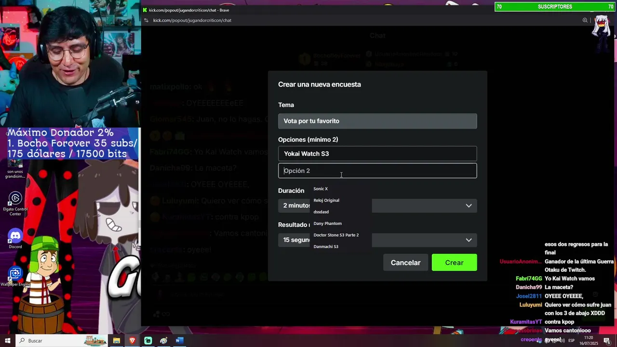Select suggestion Dany Phantom

point(327,224)
